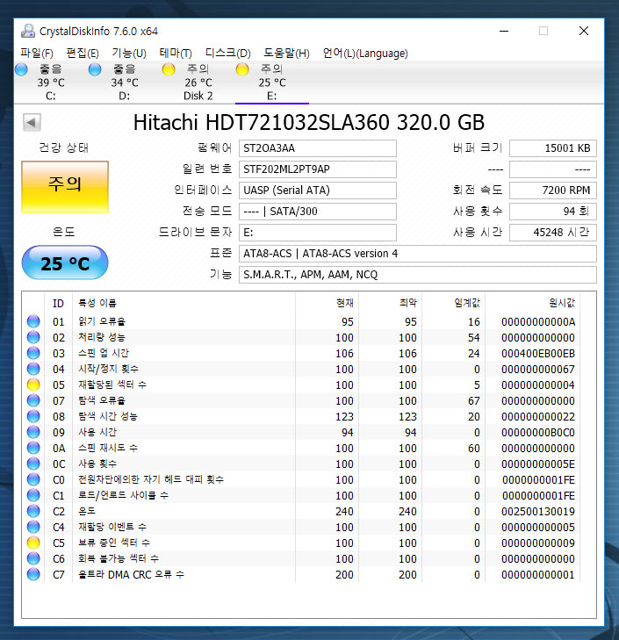Click the power on count field 94 회
Screen dimensions: 619x640
tap(553, 212)
